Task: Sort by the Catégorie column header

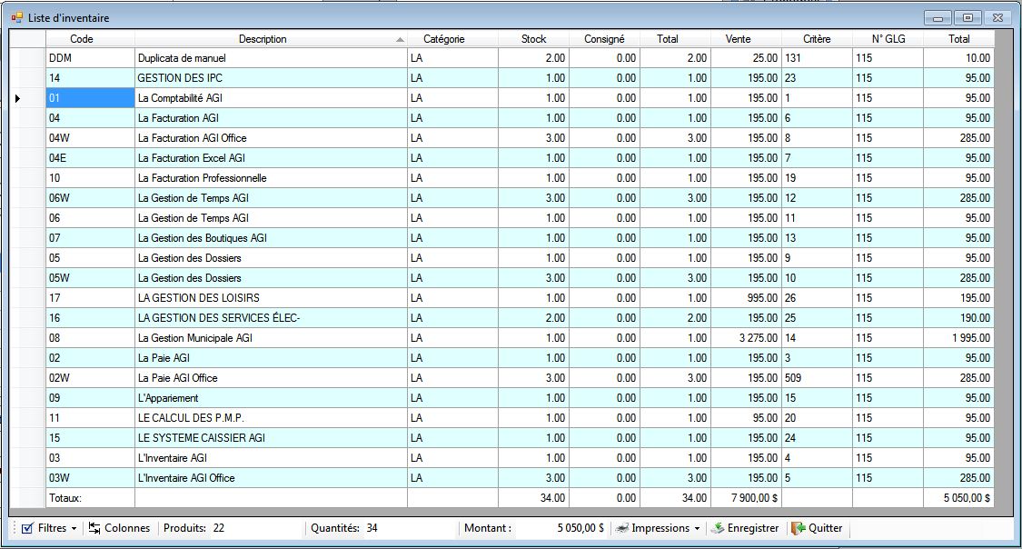Action: click(x=443, y=39)
